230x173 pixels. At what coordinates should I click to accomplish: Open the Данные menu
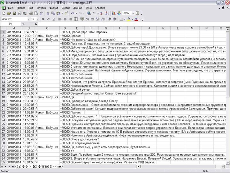click(78, 7)
